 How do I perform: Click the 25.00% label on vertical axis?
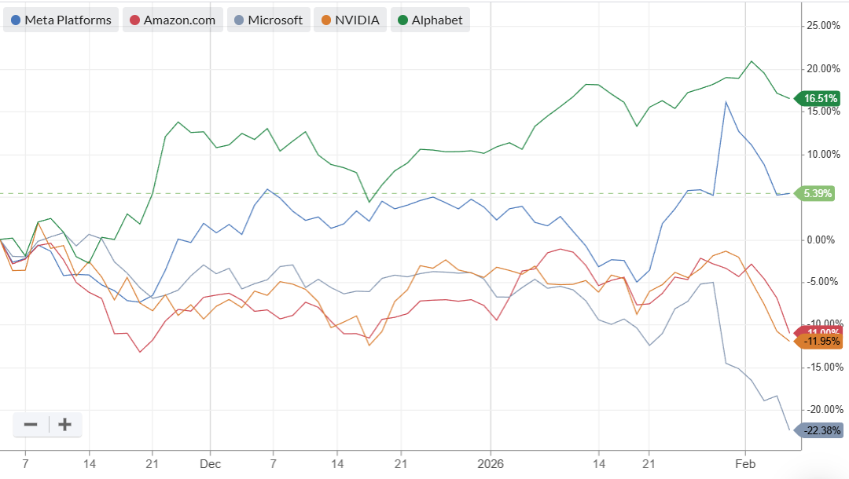point(823,25)
